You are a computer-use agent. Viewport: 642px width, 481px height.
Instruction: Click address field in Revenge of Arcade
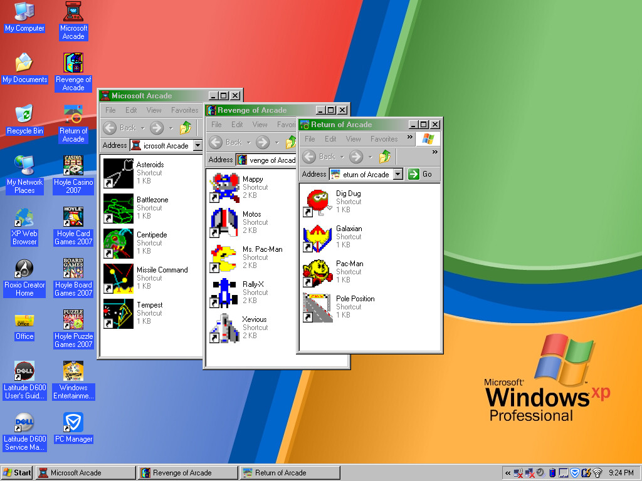click(266, 160)
